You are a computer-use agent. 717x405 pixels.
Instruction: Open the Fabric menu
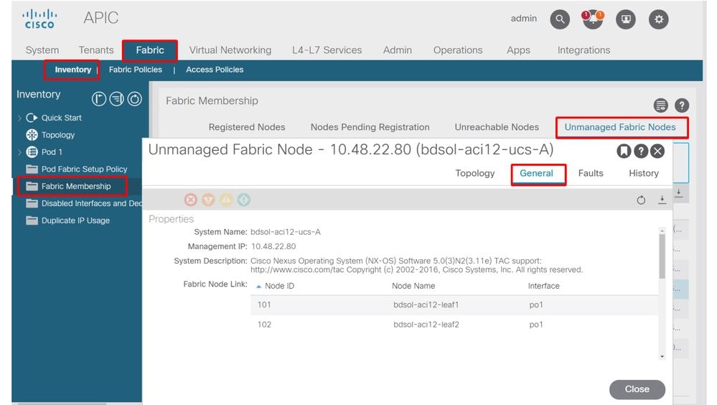coord(150,50)
